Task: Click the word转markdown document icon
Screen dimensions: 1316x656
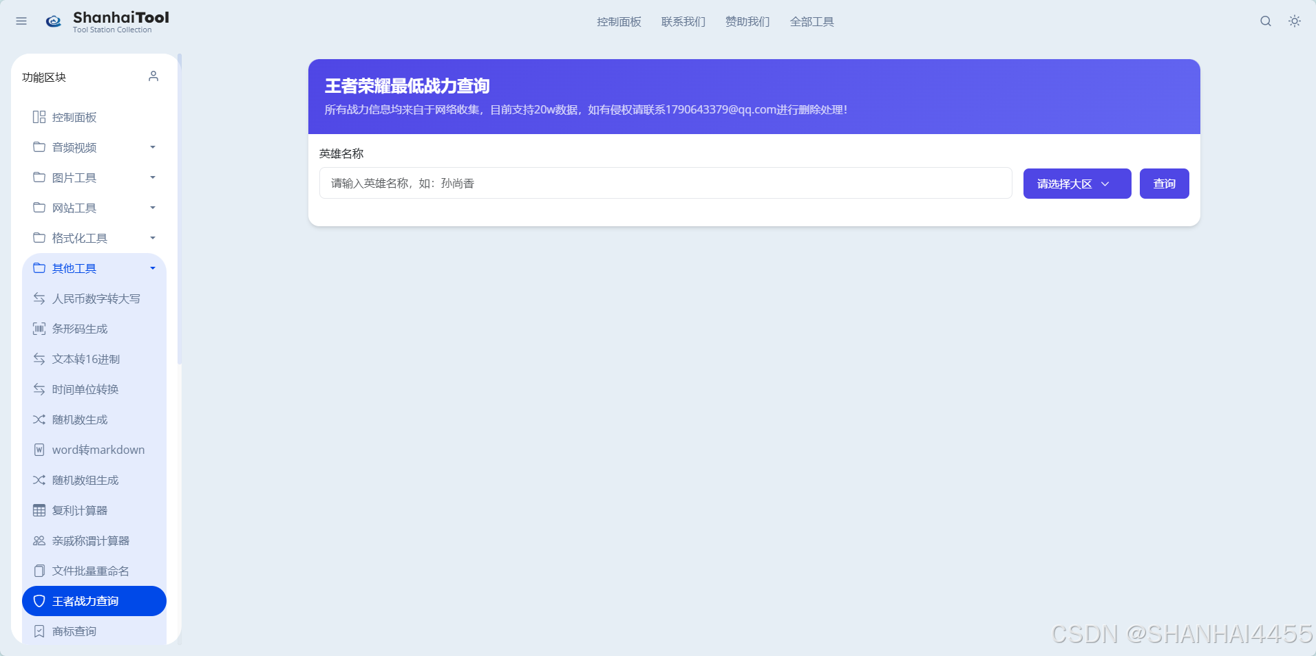Action: click(x=39, y=450)
